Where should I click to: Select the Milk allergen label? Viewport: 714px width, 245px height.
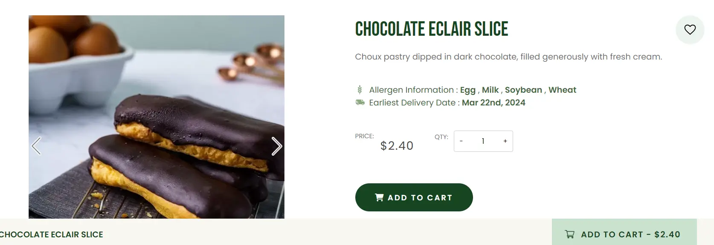point(490,90)
